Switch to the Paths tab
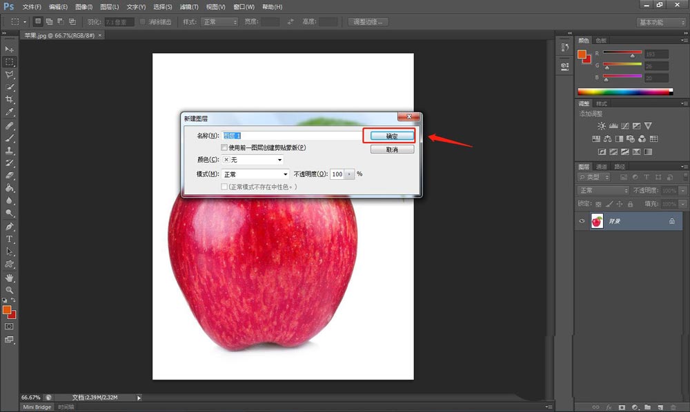Image resolution: width=690 pixels, height=412 pixels. click(619, 167)
